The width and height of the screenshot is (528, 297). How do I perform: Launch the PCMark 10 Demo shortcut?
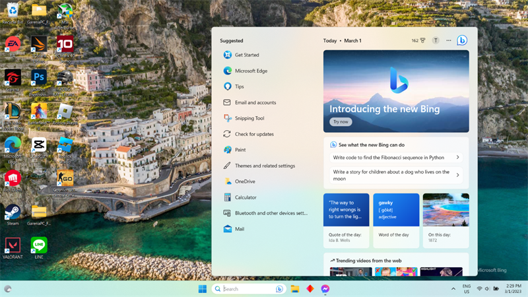[x=65, y=48]
